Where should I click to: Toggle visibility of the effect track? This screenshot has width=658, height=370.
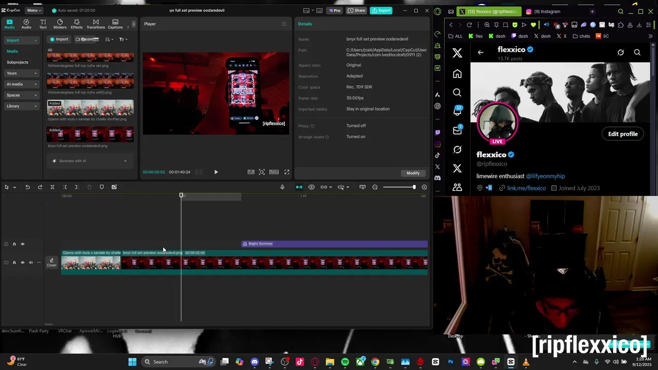pos(23,244)
